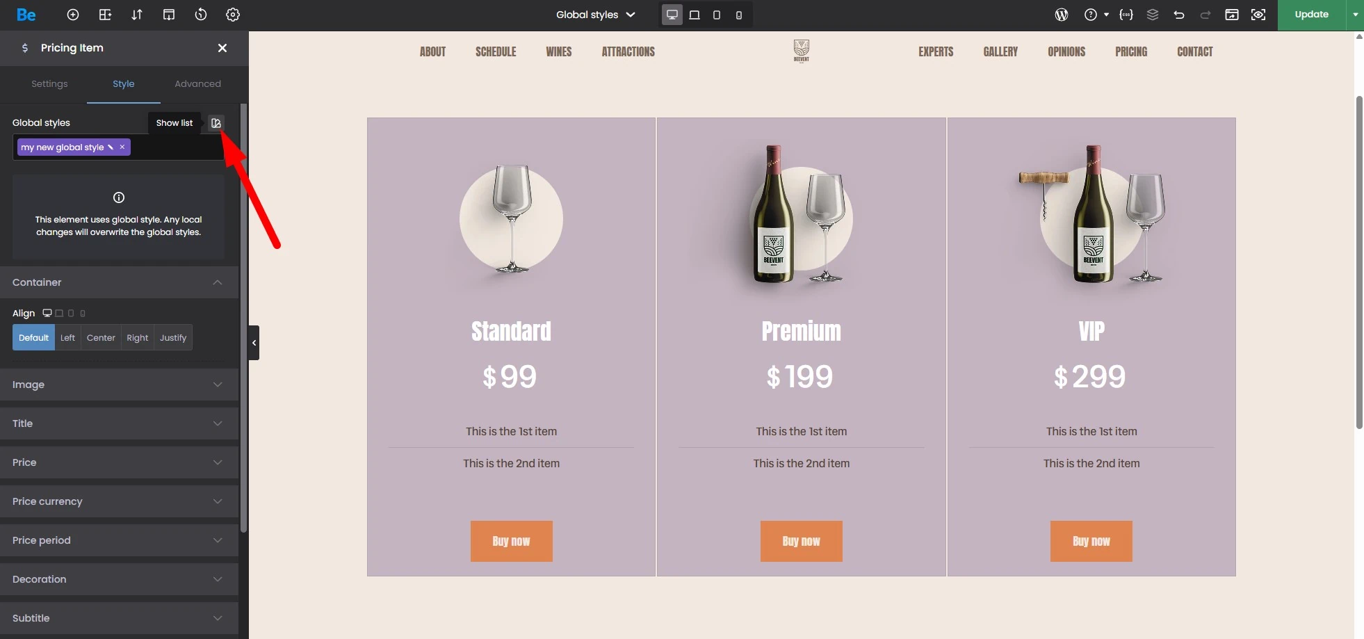Set alignment to Justify
The image size is (1364, 639).
pyautogui.click(x=173, y=338)
